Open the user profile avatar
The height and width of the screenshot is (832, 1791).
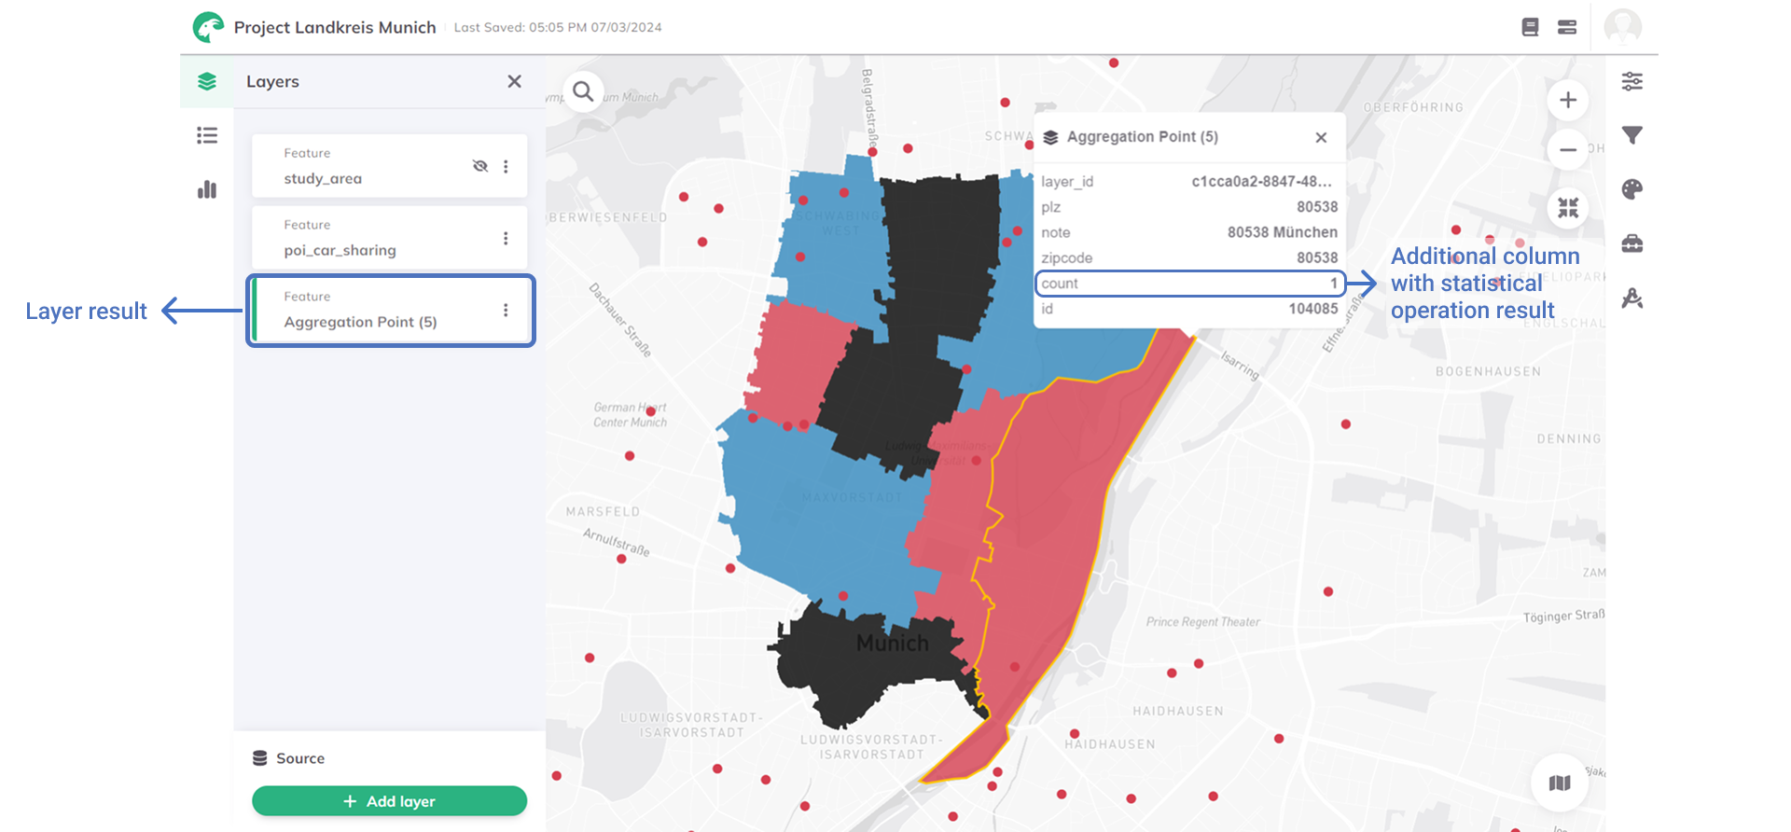point(1622,27)
